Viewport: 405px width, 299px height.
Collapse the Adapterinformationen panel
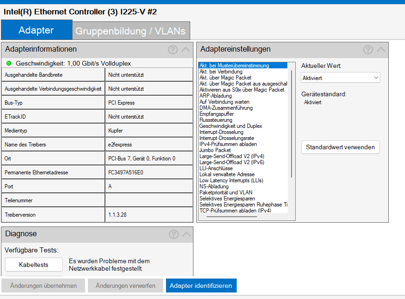click(186, 50)
